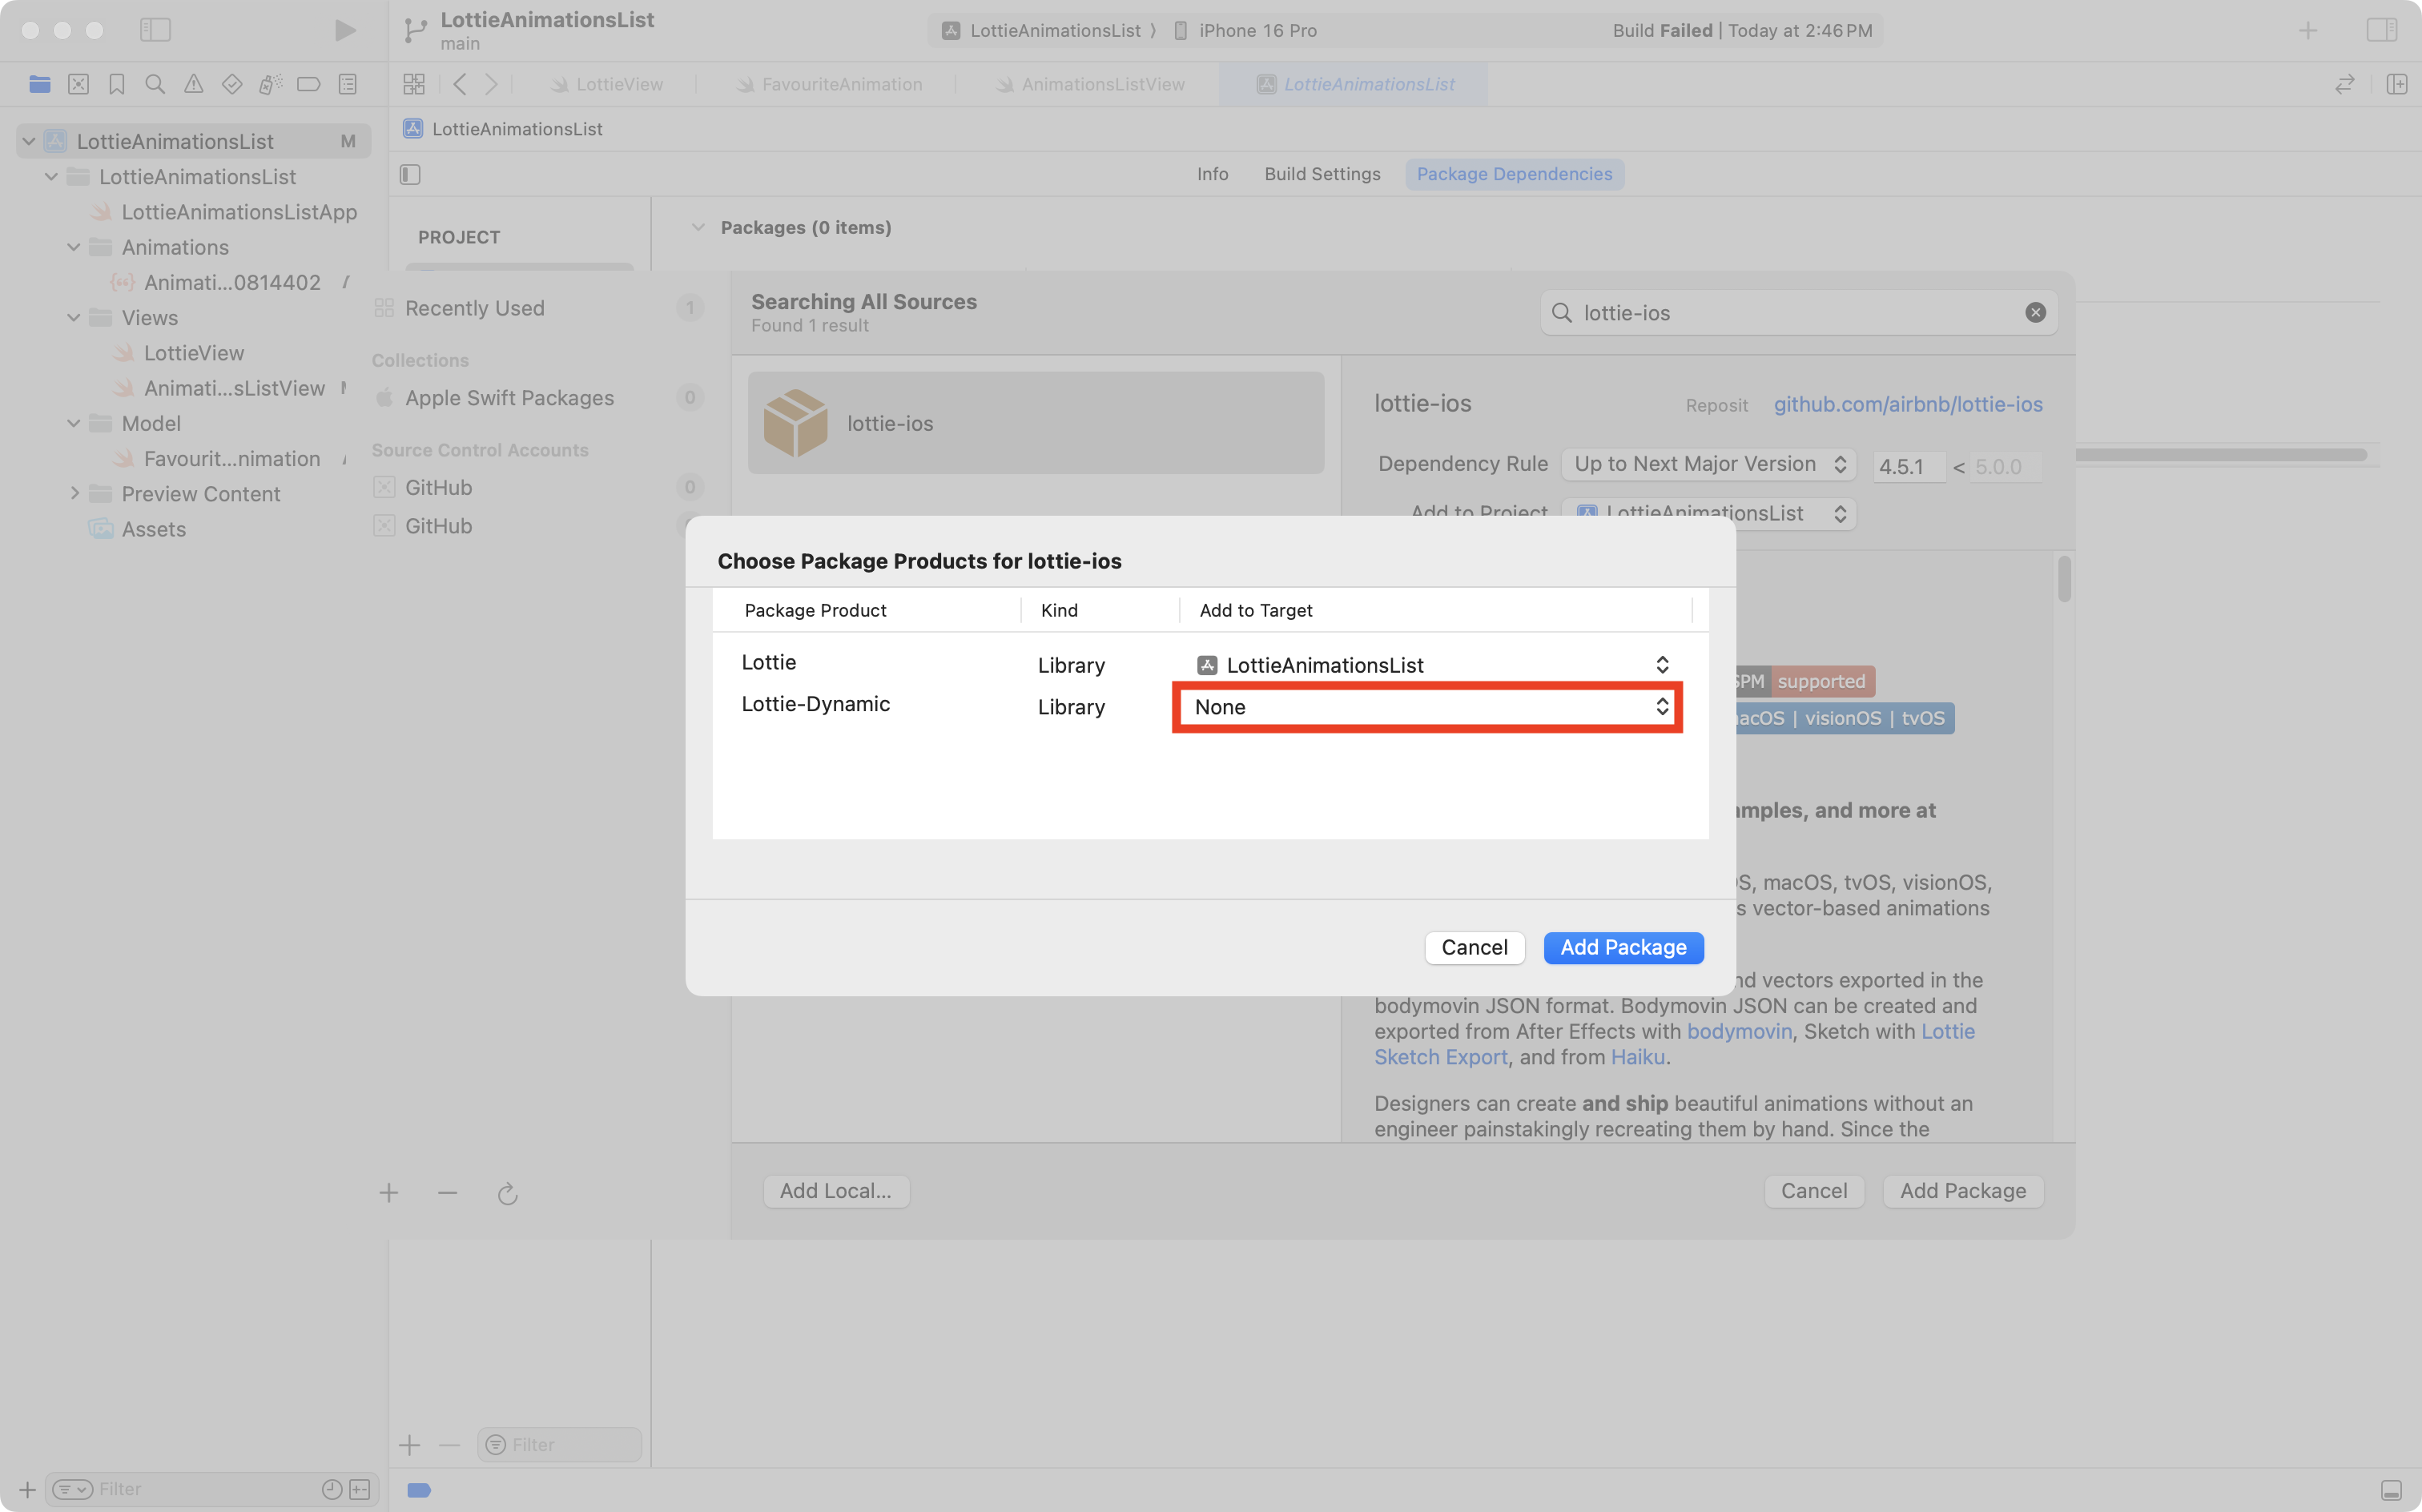Open the Issue navigator warning icon

[x=193, y=84]
